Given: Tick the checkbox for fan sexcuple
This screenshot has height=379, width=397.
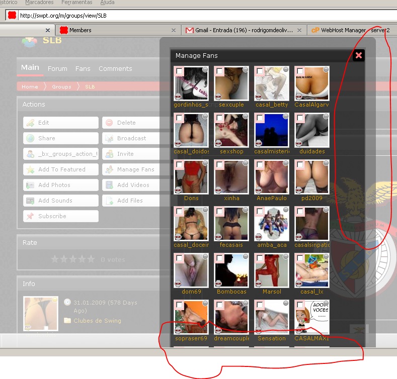Looking at the screenshot, I should (219, 71).
